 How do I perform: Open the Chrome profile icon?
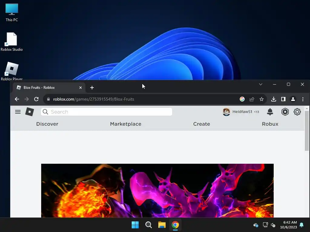click(293, 99)
